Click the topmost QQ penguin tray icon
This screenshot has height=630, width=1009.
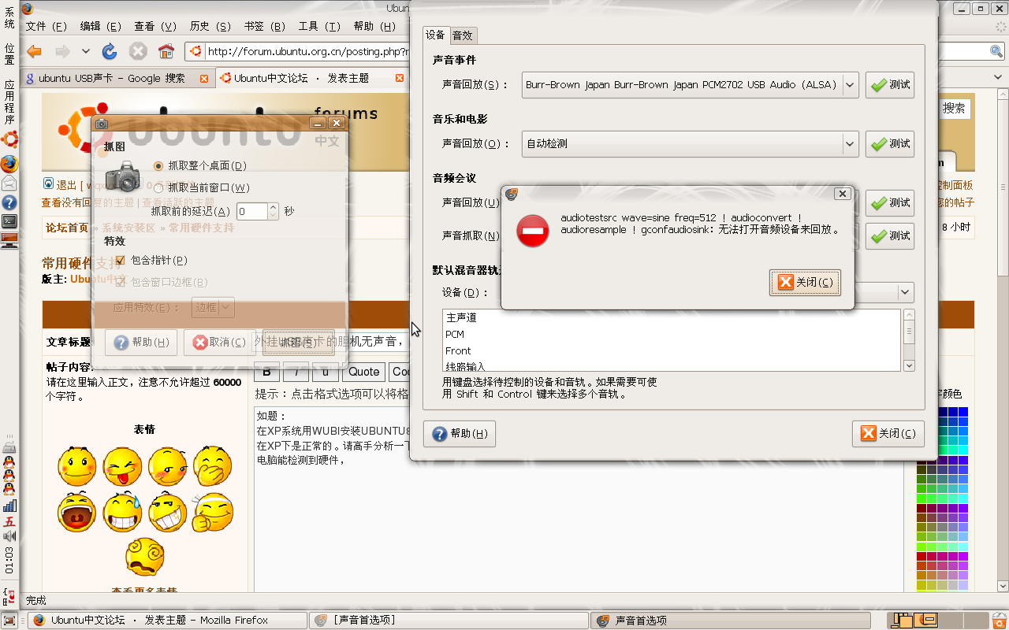click(9, 461)
